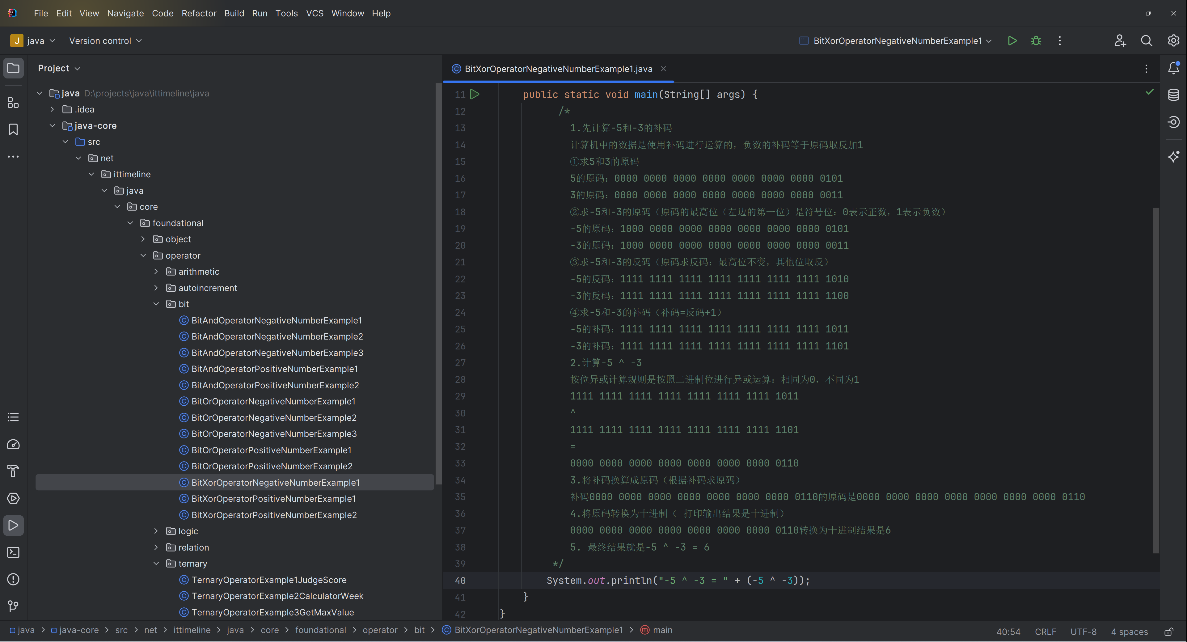Open more run actions menu in toolbar

[1060, 40]
